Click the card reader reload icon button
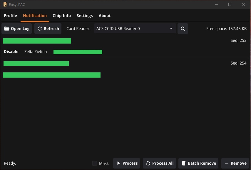The width and height of the screenshot is (251, 170). click(x=183, y=29)
